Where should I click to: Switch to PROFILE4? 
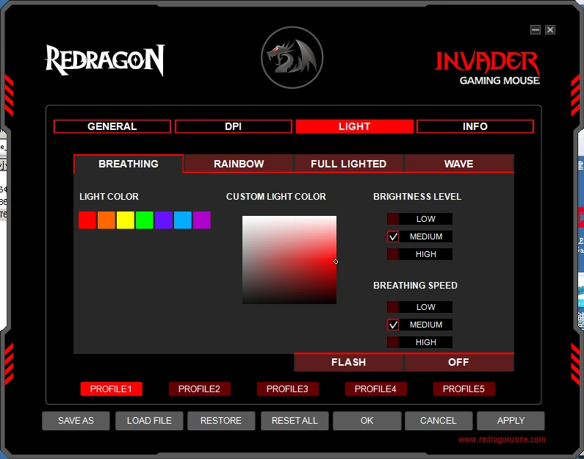pos(375,389)
